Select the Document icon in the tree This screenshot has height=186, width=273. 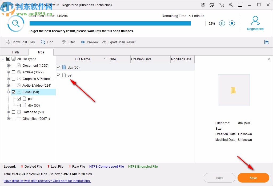coord(19,65)
